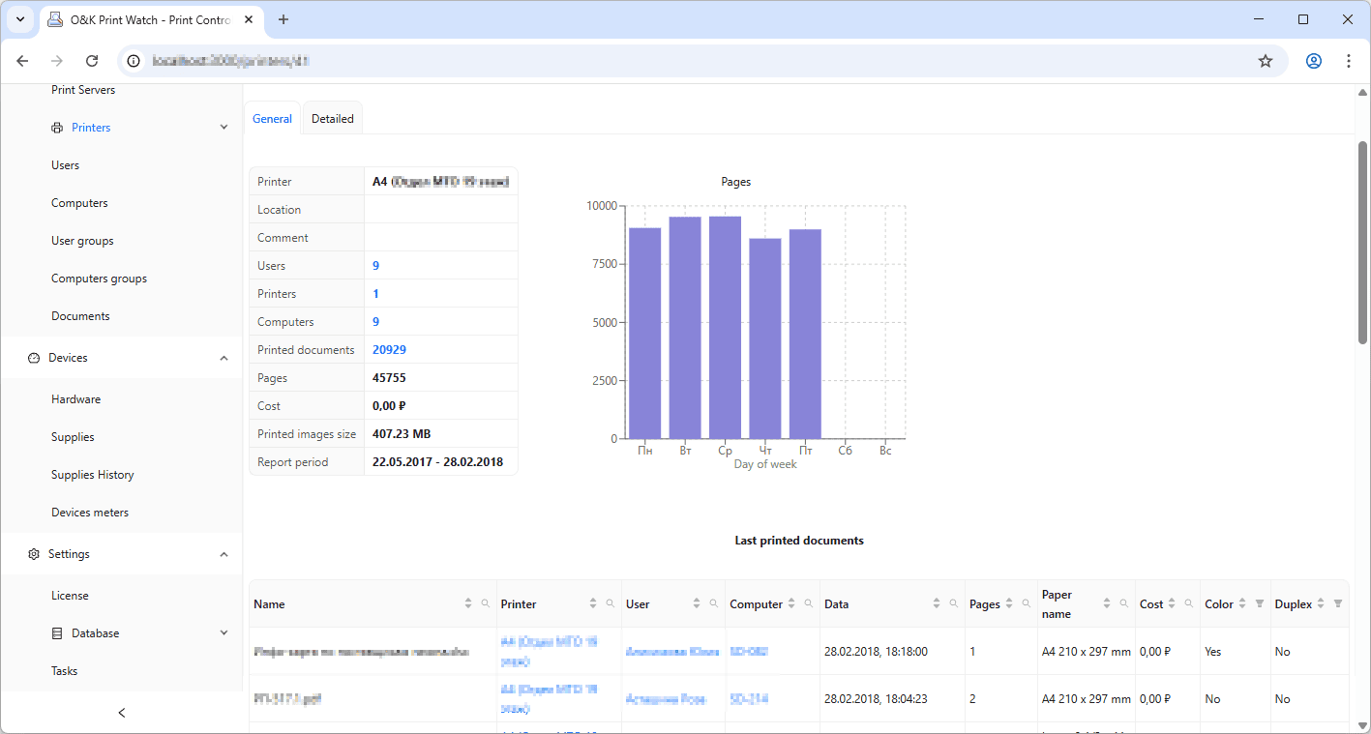Reload the page using the refresh icon
The width and height of the screenshot is (1371, 734).
coord(92,61)
